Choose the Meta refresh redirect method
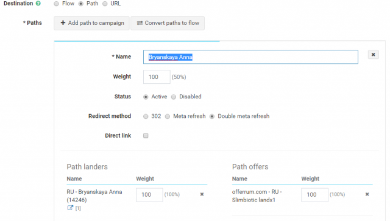Image resolution: width=390 pixels, height=221 pixels. tap(168, 117)
